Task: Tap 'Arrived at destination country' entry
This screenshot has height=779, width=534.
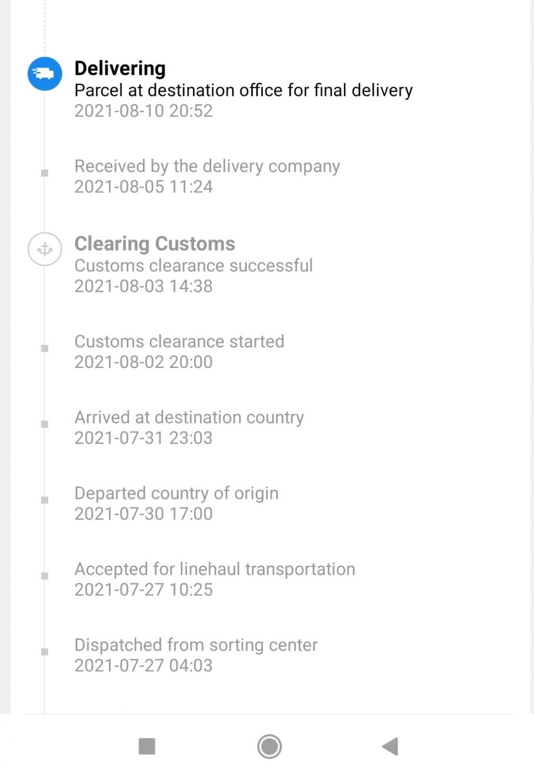Action: 189,427
